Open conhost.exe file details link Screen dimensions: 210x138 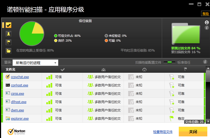click(20, 85)
